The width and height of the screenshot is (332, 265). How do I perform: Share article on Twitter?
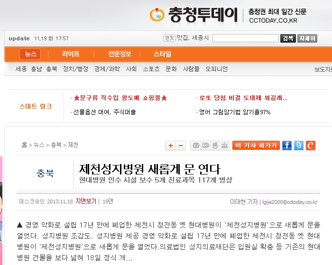tap(299, 146)
